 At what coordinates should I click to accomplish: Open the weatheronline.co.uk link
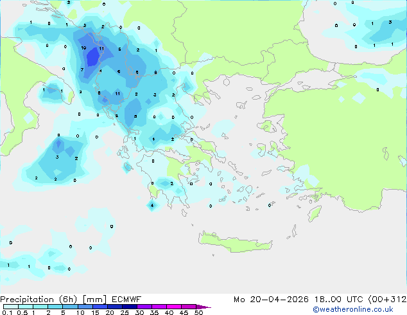353,309
